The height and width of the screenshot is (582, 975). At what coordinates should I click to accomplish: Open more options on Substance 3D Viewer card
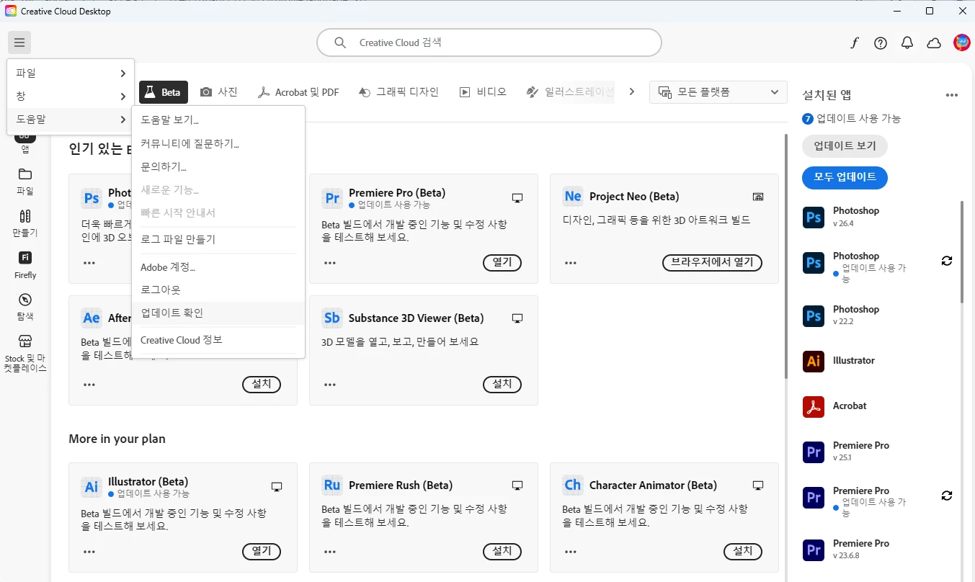coord(330,385)
